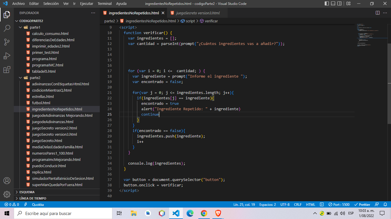
Task: Open the Source Control view
Action: (x=7, y=42)
